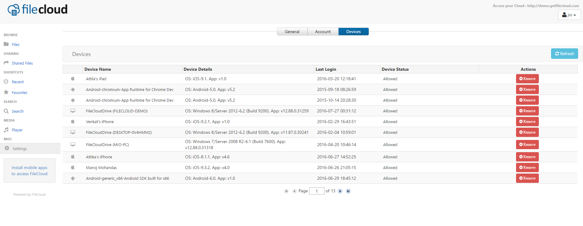This screenshot has height=226, width=583.
Task: Click the FileCloud logo
Action: pos(37,9)
